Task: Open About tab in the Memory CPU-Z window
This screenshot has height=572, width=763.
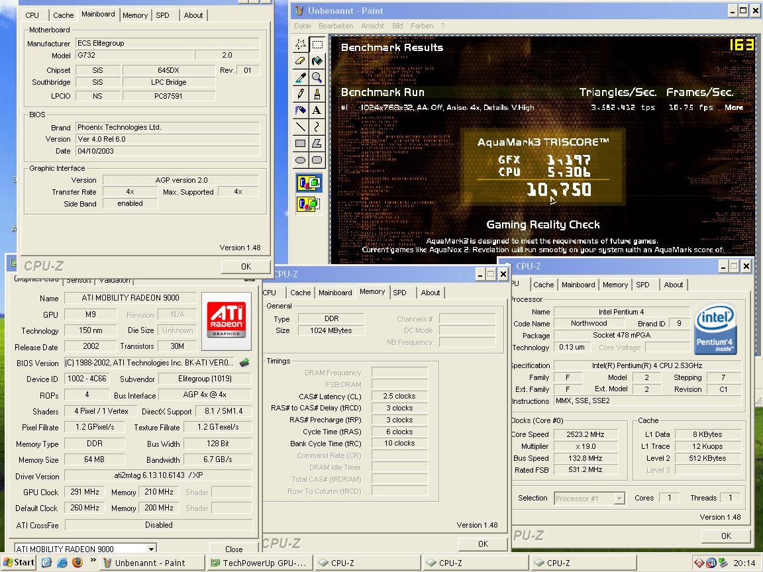Action: pyautogui.click(x=431, y=293)
